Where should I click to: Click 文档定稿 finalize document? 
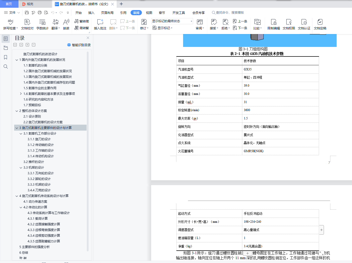click(320, 24)
